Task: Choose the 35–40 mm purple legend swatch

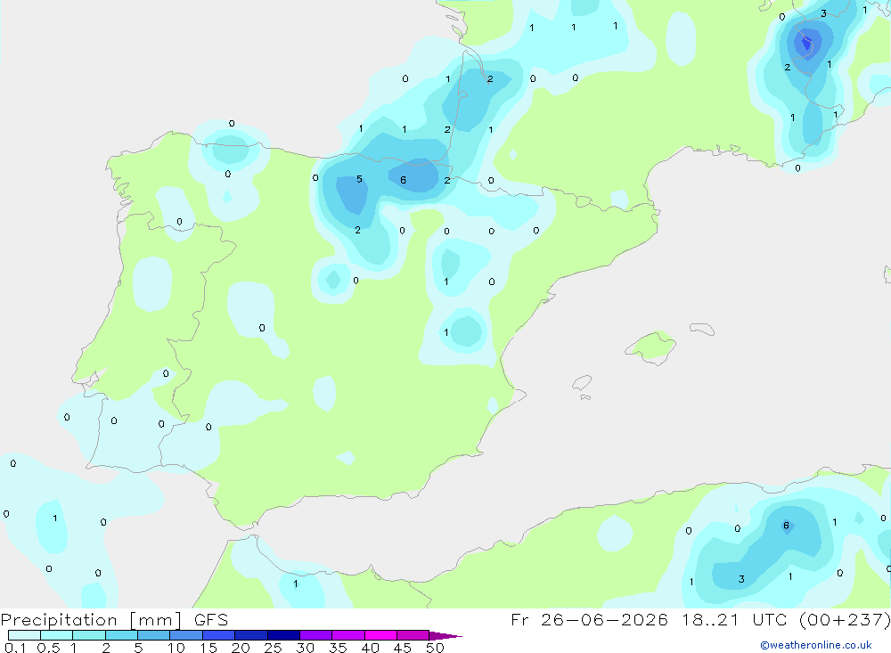Action: coord(347,635)
